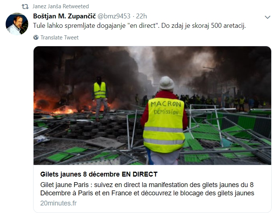275x213 pixels.
Task: Click the white hat of the foreground protester
Action: point(167,83)
